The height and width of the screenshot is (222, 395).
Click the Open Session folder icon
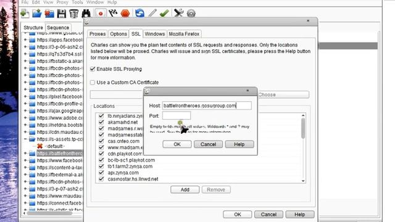pyautogui.click(x=37, y=13)
